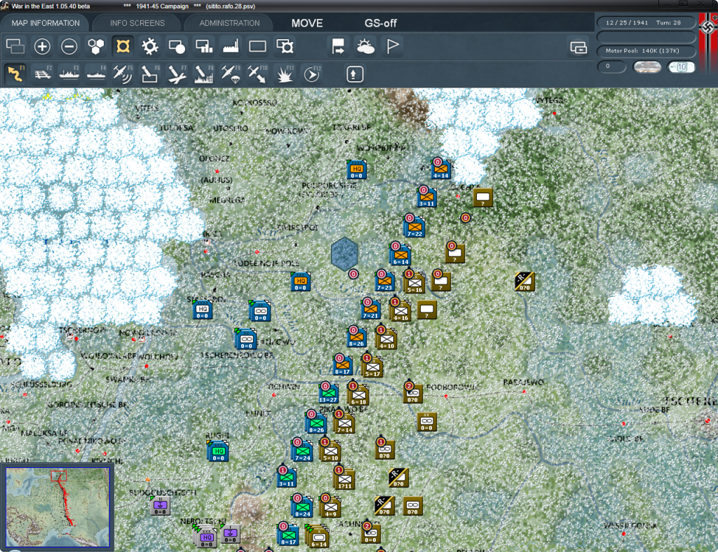Select Move mode (F1)
Screen dimensions: 718x552
15,74
